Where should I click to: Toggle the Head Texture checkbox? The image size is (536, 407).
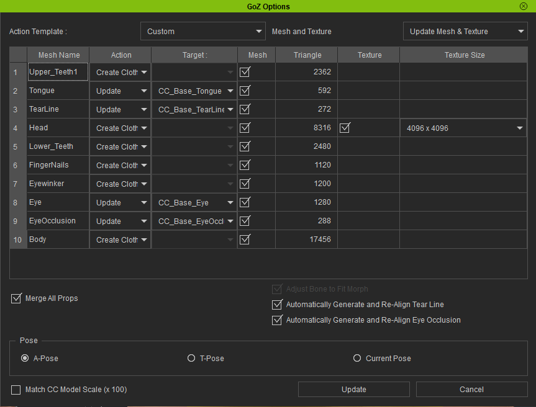tap(345, 128)
